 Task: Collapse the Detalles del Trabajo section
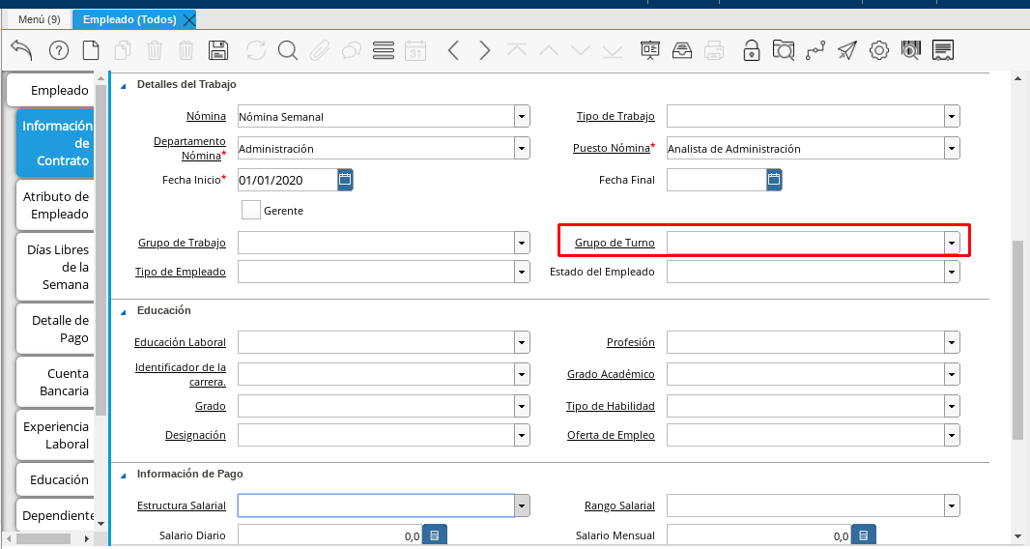click(123, 85)
